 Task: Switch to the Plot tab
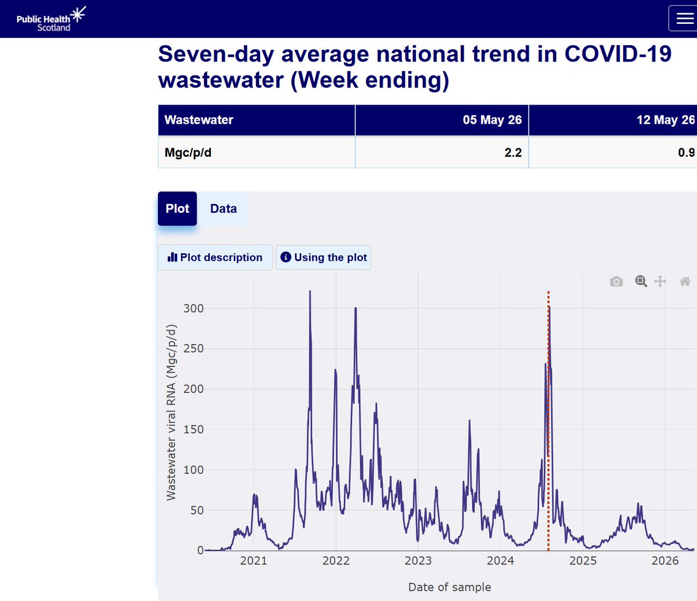(177, 208)
